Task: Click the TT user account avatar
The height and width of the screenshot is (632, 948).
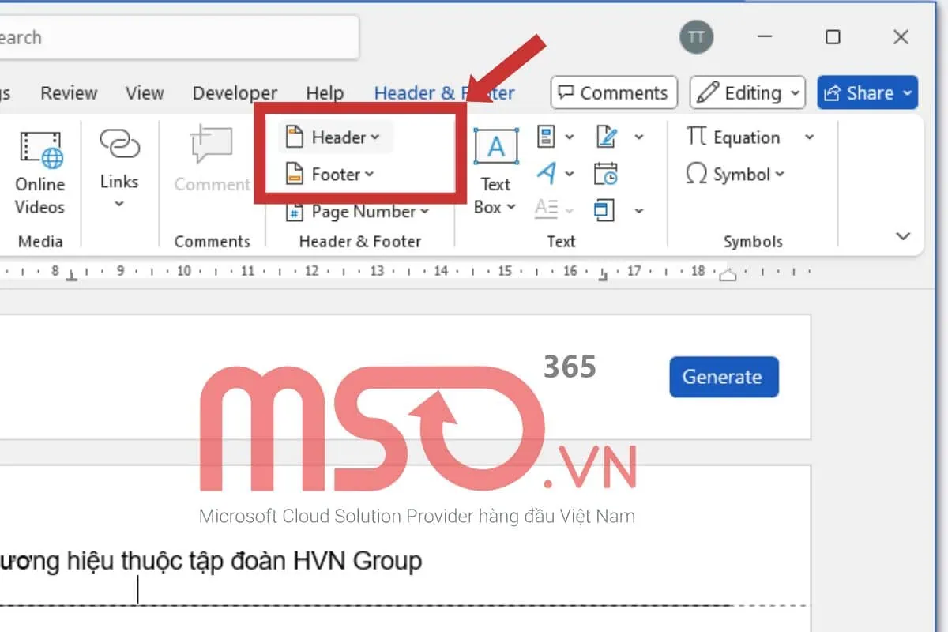Action: 696,37
